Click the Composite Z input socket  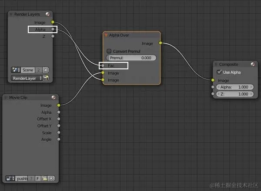pos(213,94)
